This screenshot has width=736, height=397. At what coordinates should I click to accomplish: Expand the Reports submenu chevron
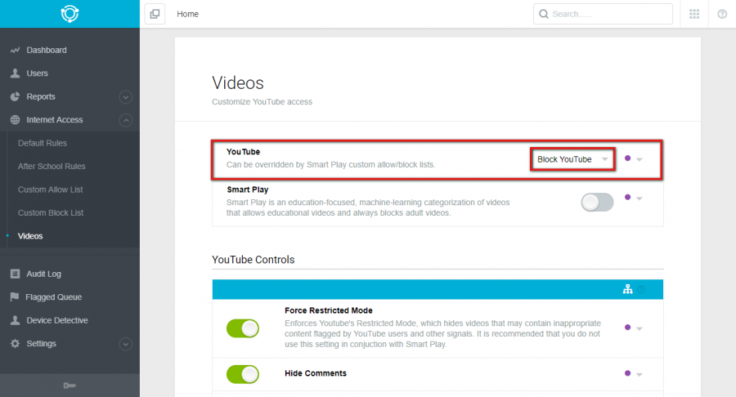pos(125,97)
